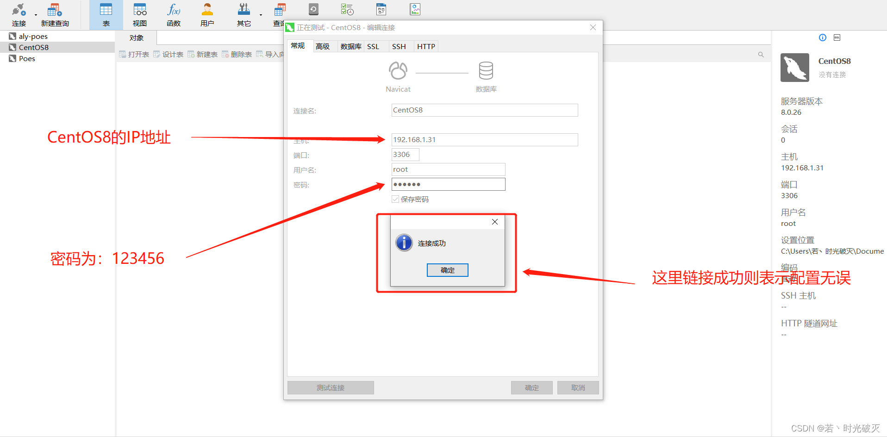Click the search magnifier icon in object pane
887x437 pixels.
click(761, 55)
